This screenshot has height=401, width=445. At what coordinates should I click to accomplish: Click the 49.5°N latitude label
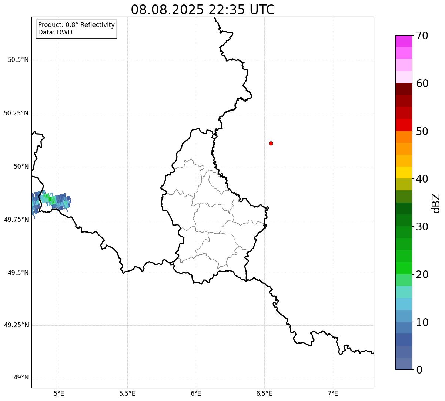(x=18, y=273)
